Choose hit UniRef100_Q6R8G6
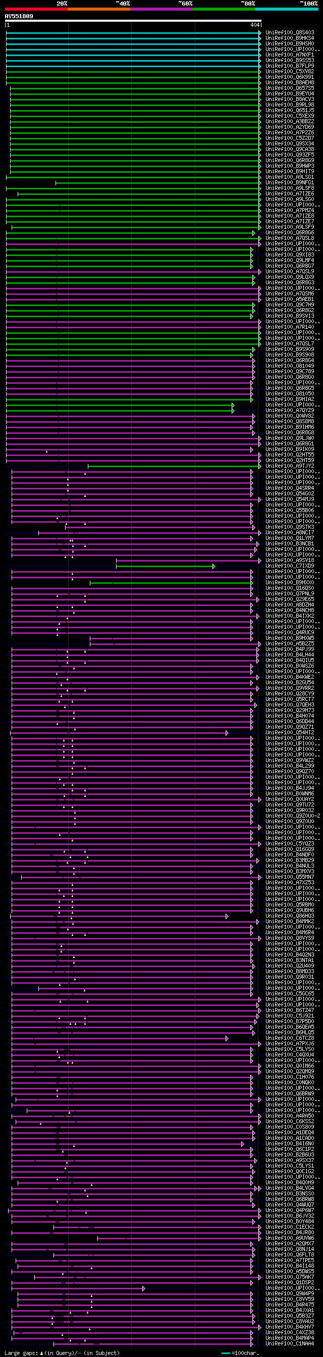The height and width of the screenshot is (1357, 323). (290, 232)
